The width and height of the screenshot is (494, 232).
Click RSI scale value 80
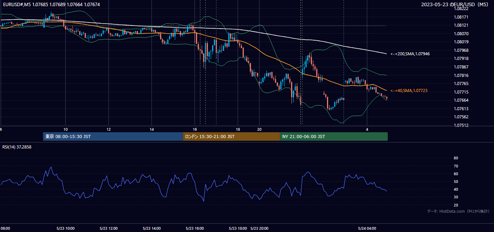[x=456, y=158]
